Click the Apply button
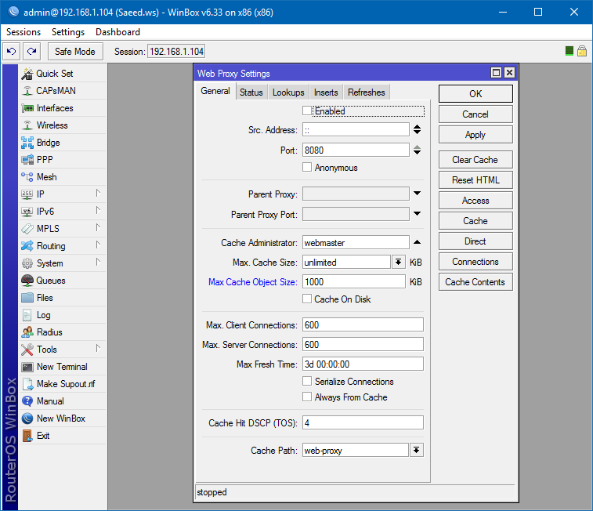Image resolution: width=593 pixels, height=511 pixels. [475, 135]
